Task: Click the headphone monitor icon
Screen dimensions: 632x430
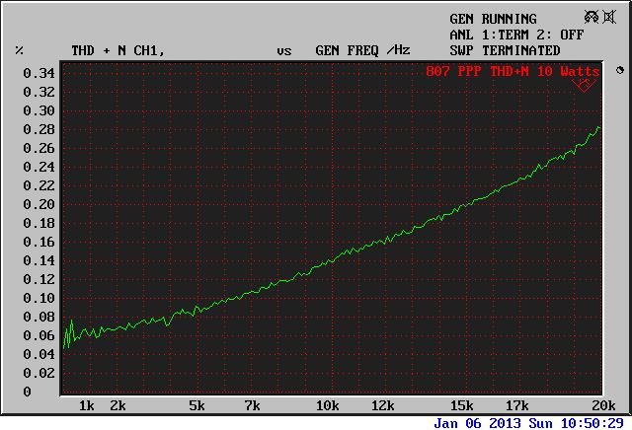Action: pos(590,18)
